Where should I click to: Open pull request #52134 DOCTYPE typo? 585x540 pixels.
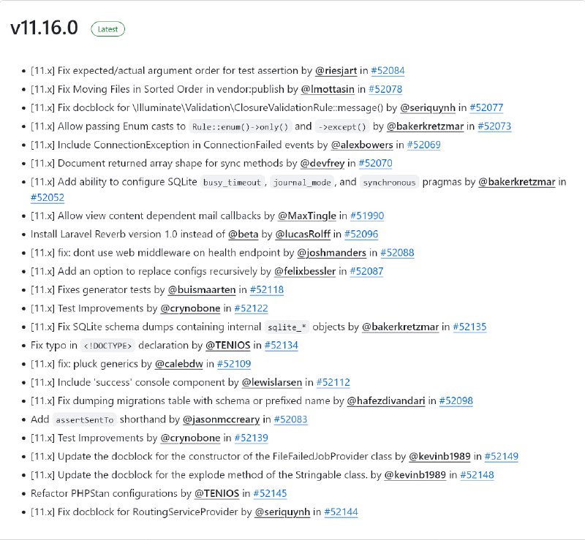[x=282, y=345]
